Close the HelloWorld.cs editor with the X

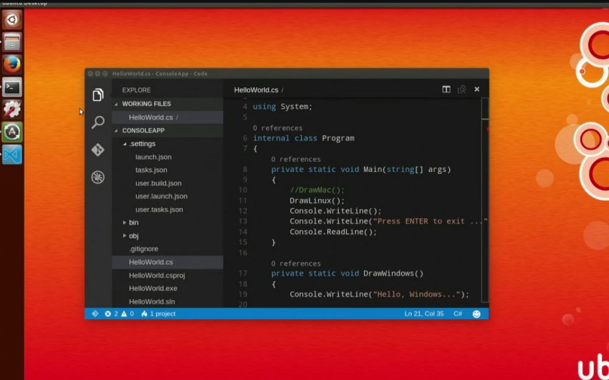[x=477, y=90]
